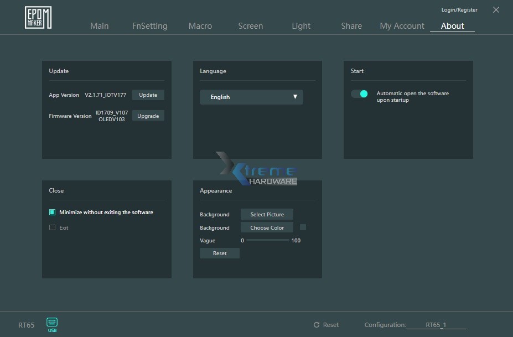This screenshot has width=513, height=337.
Task: Click the Reset refresh icon in status bar
Action: click(318, 325)
